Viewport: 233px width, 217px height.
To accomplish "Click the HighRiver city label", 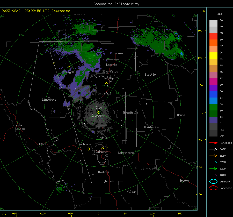I will 107,181.
